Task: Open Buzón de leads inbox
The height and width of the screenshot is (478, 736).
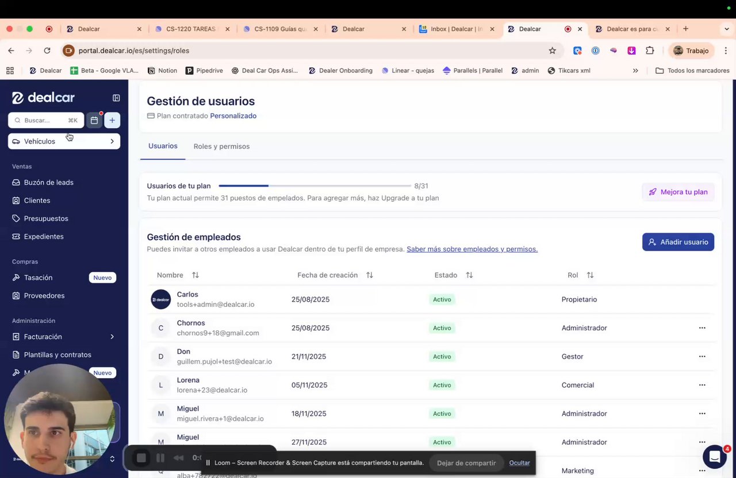Action: (x=48, y=182)
